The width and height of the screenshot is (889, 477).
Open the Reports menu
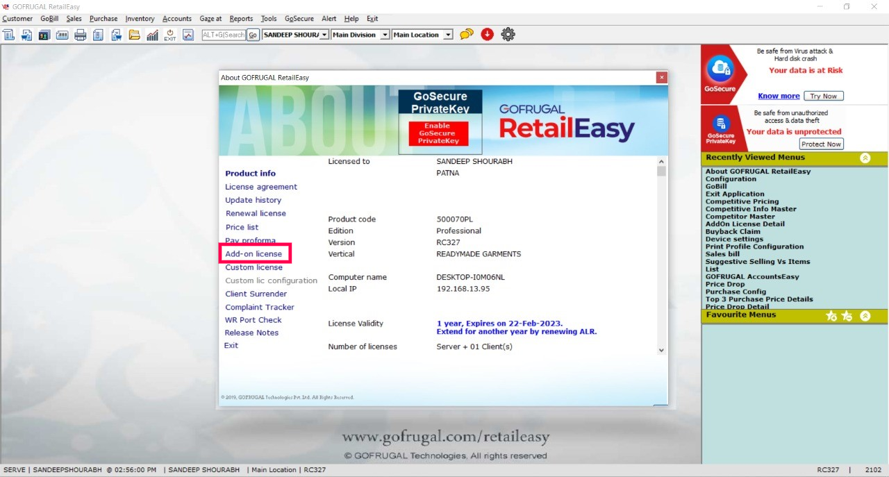[x=241, y=19]
